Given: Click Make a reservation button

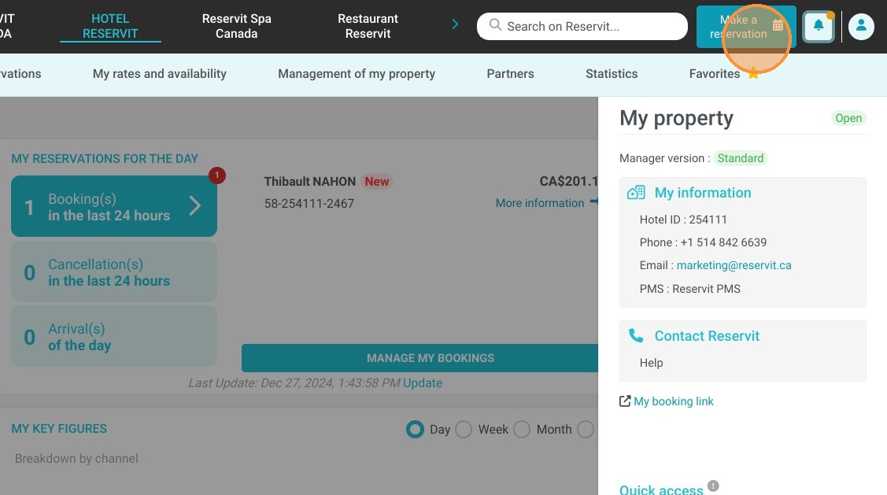Looking at the screenshot, I should pyautogui.click(x=746, y=27).
